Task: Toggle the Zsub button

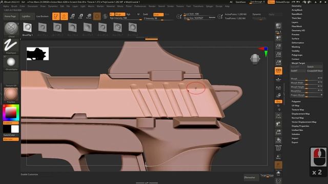Action: tap(158, 14)
